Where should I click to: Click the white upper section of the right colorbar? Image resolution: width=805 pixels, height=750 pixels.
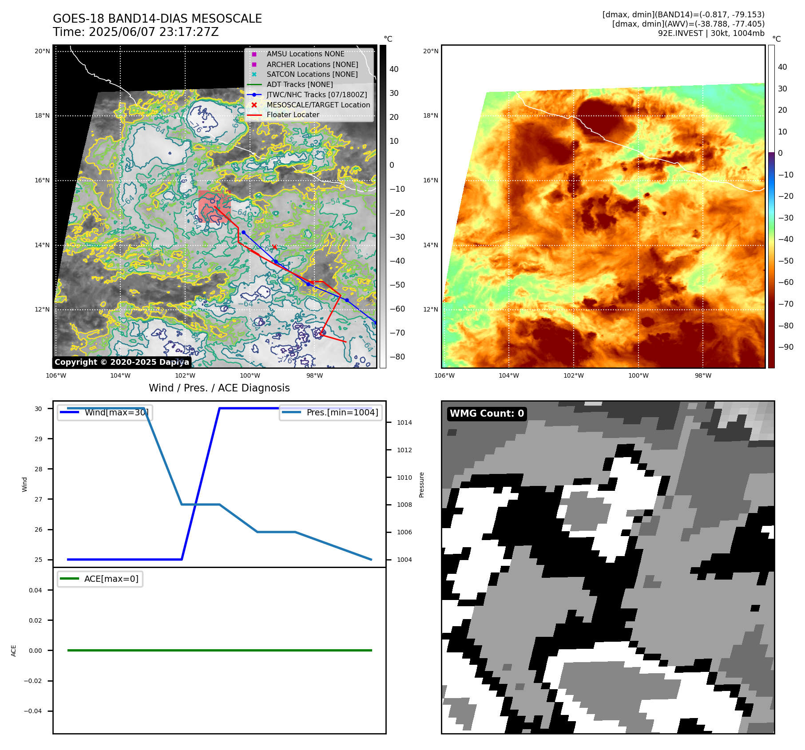[772, 99]
